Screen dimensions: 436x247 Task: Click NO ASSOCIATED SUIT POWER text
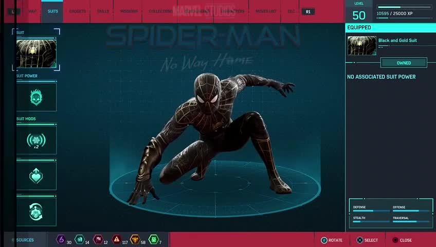(x=381, y=77)
